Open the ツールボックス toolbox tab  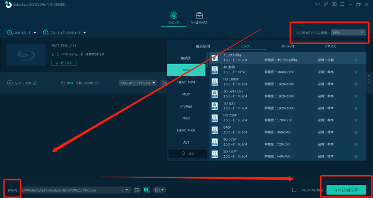point(199,18)
